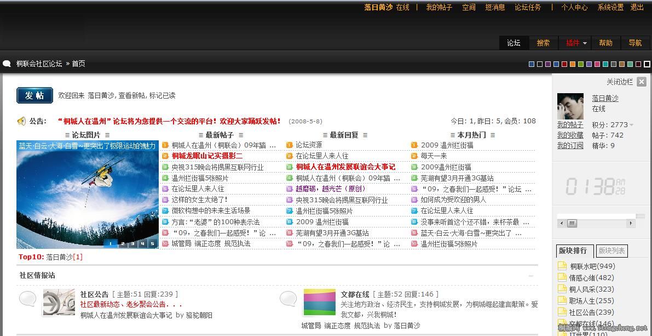
Task: Switch to the 版块列表 tab
Action: (x=611, y=250)
